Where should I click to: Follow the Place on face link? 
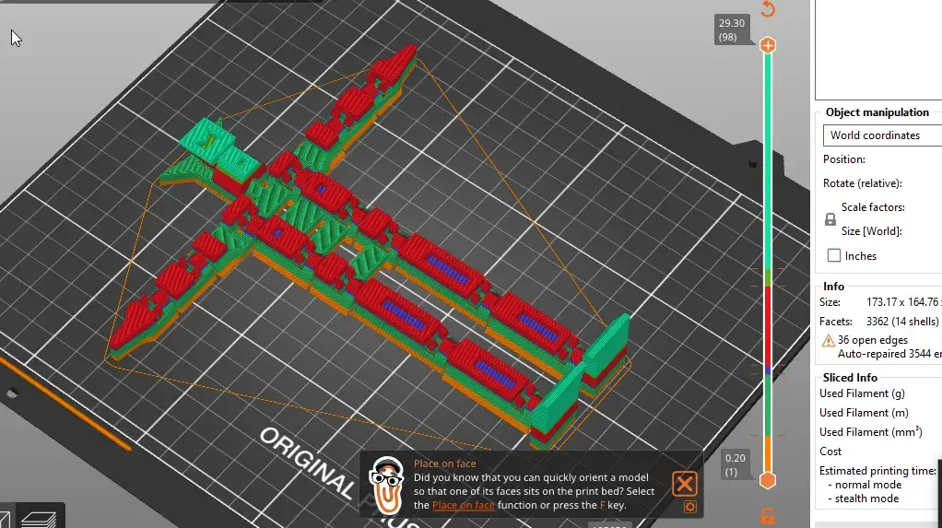pyautogui.click(x=464, y=505)
